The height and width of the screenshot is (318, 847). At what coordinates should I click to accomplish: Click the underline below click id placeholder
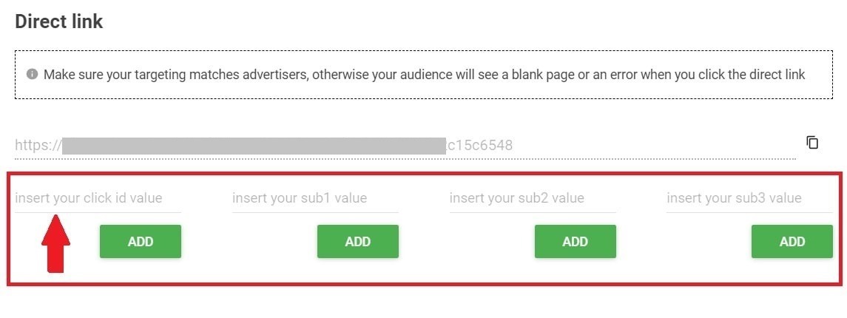[98, 213]
